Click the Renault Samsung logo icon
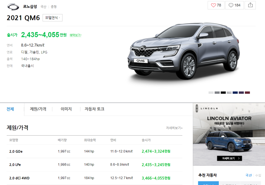This screenshot has height=185, width=265. pos(13,7)
